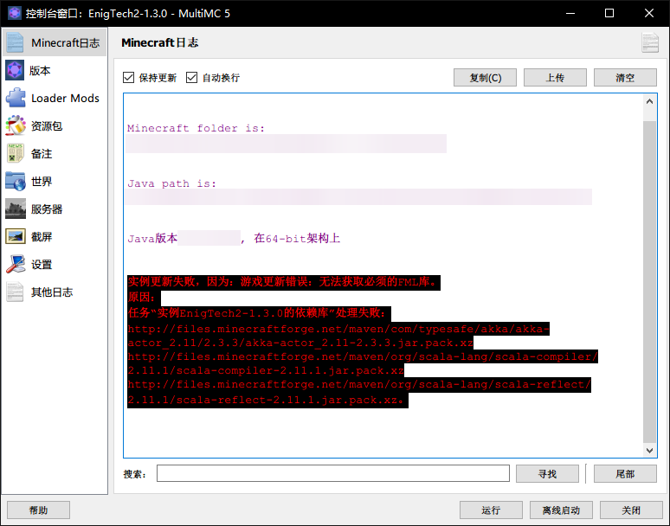Click the 上传 upload button
Image resolution: width=670 pixels, height=526 pixels.
555,78
